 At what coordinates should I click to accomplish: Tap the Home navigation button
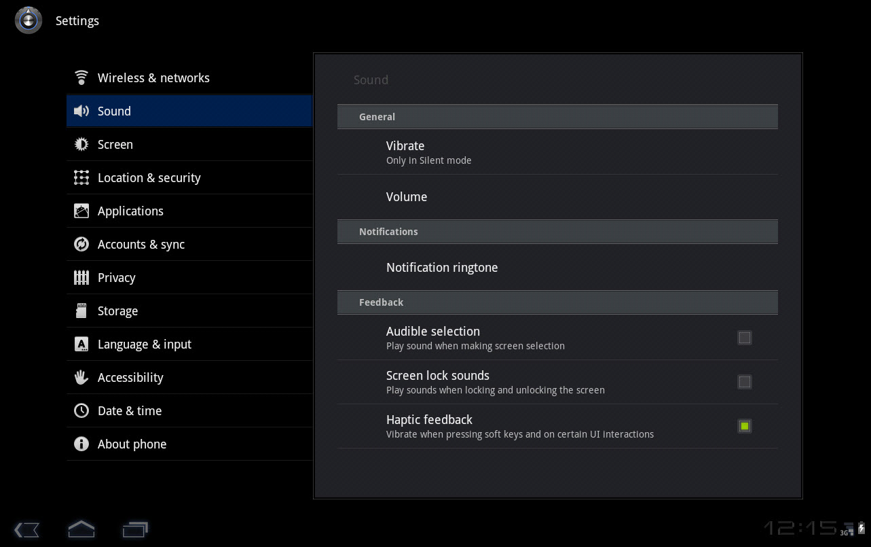(x=81, y=529)
